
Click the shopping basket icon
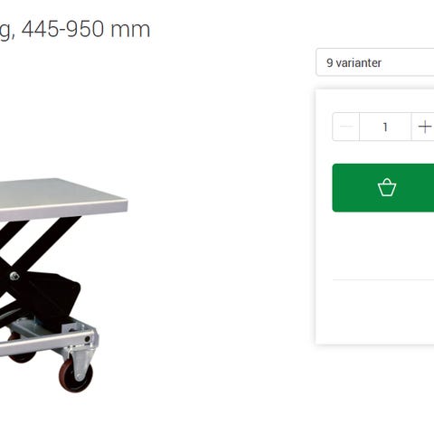pos(387,187)
